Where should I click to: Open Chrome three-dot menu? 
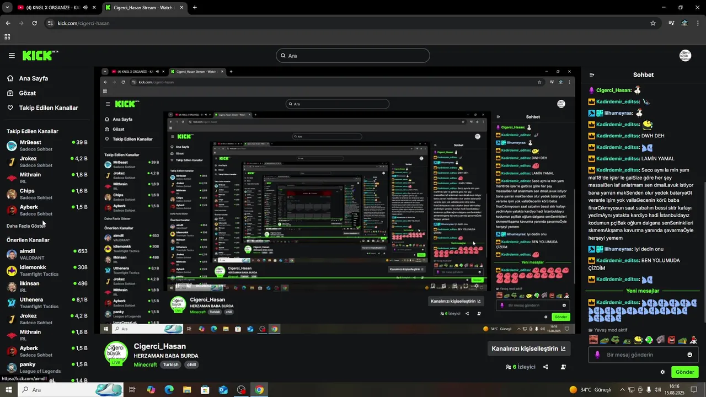[698, 23]
